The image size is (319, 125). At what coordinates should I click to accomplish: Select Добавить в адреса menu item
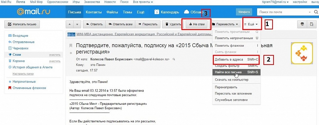[x=236, y=59]
